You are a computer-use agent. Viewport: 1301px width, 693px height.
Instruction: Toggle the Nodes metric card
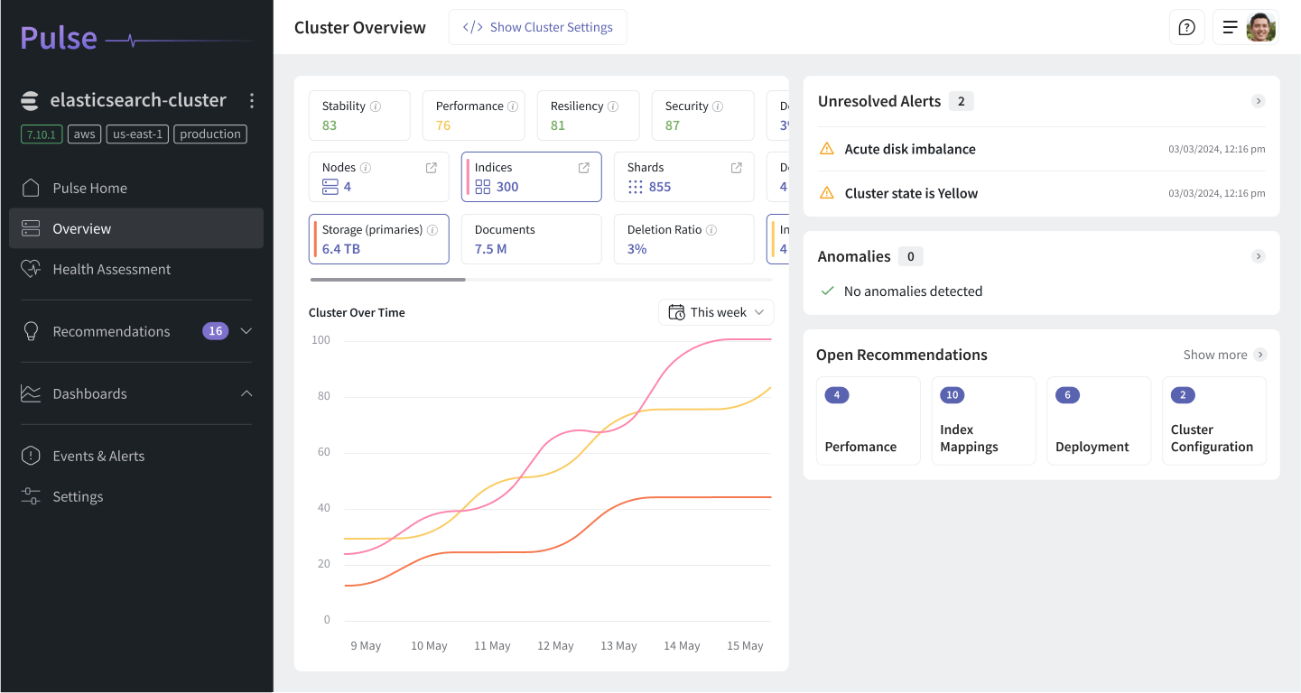[x=379, y=177]
